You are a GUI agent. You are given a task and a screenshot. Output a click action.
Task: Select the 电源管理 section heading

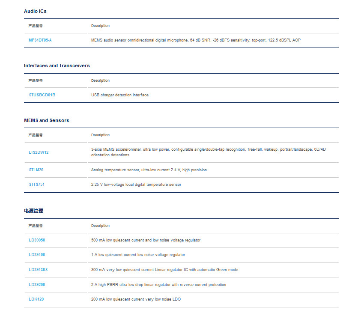pos(33,211)
